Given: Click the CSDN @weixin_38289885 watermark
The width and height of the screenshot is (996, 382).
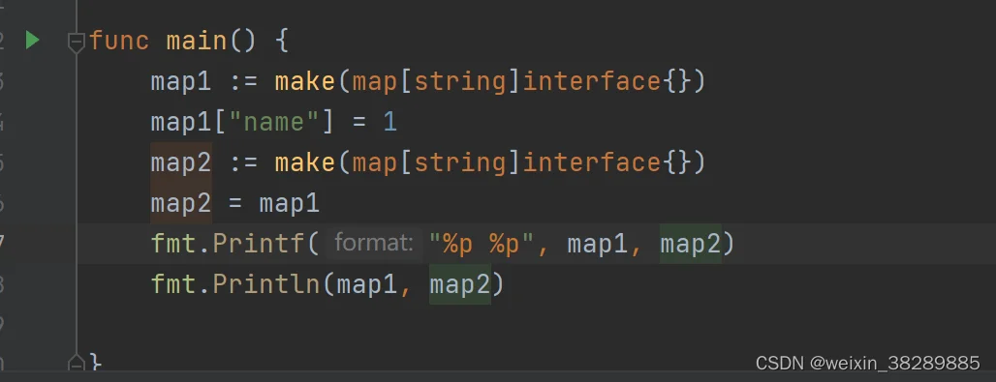Looking at the screenshot, I should coord(868,363).
